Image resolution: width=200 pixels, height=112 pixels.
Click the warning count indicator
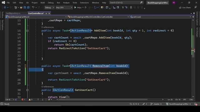[31, 100]
